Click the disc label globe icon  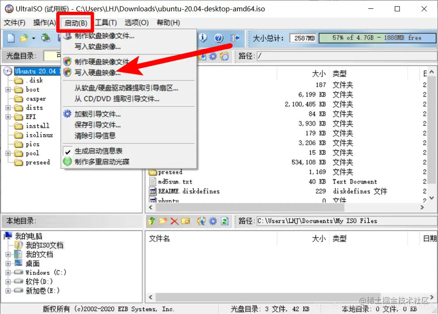(x=224, y=56)
